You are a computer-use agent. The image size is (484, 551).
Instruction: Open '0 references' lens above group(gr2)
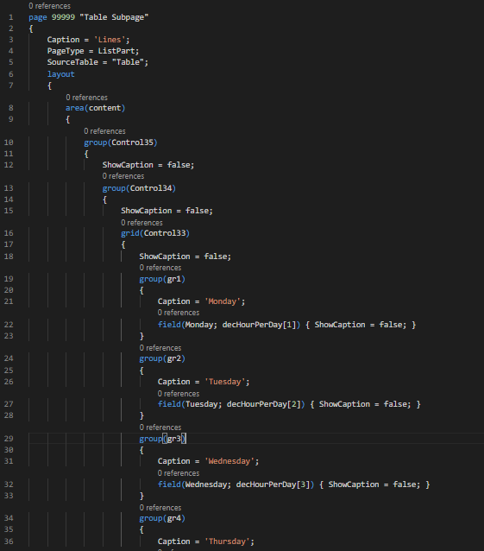(160, 348)
